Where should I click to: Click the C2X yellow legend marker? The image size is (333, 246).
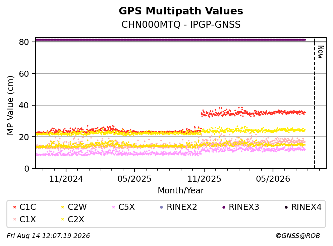pos(63,220)
